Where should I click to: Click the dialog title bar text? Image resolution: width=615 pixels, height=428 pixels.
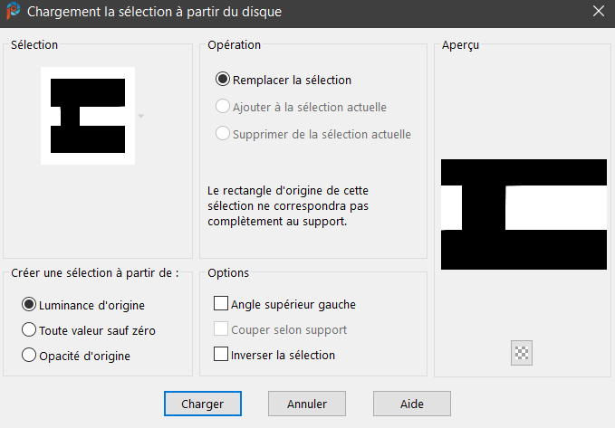tap(154, 12)
